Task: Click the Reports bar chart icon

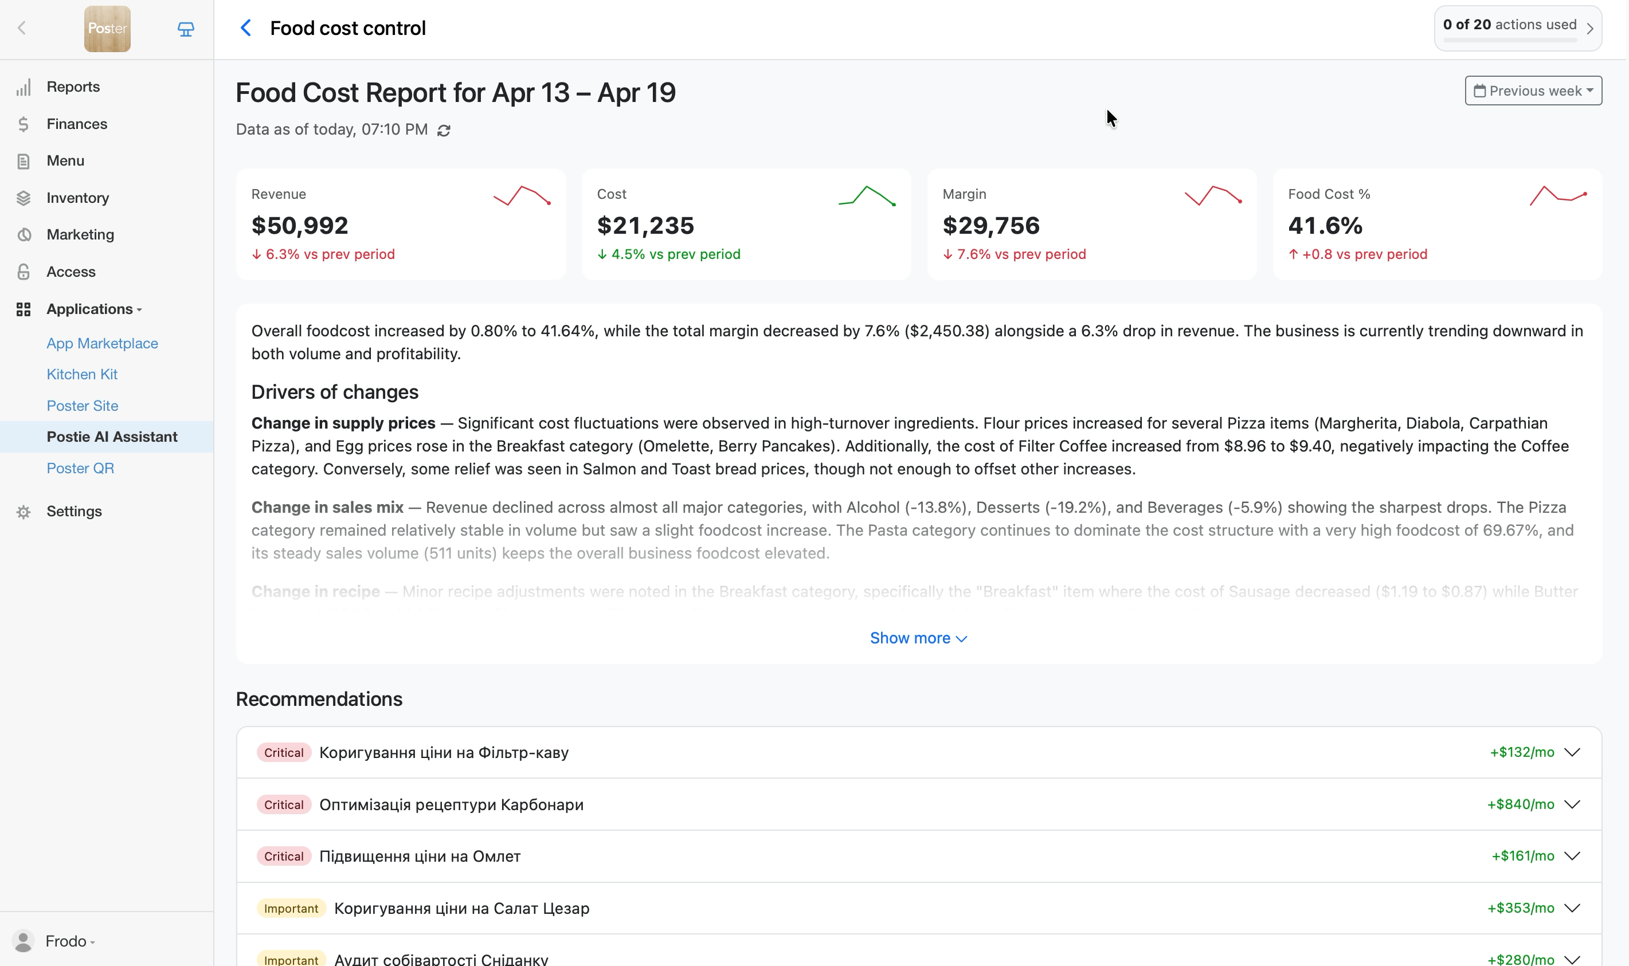Action: coord(24,87)
